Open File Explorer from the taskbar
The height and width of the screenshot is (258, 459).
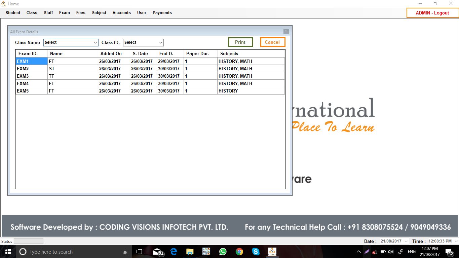pyautogui.click(x=190, y=252)
